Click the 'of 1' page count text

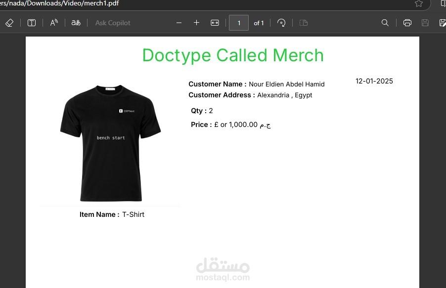coord(259,23)
